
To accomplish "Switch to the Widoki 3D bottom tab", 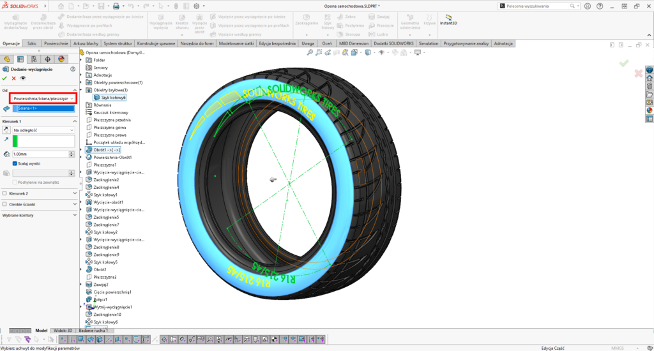I will coord(63,330).
